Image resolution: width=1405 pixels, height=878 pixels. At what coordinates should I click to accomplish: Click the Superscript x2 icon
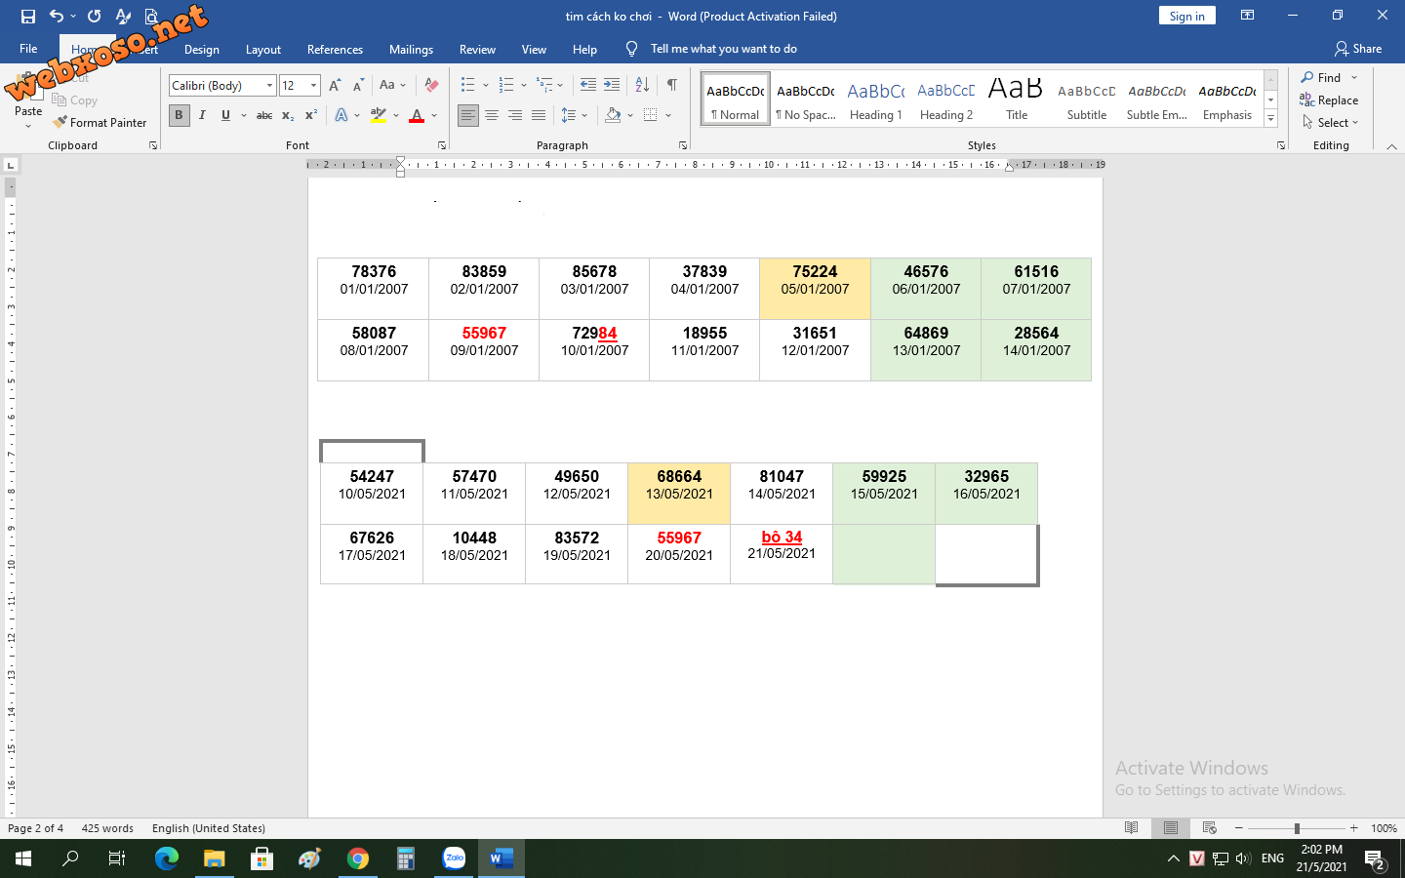coord(311,115)
